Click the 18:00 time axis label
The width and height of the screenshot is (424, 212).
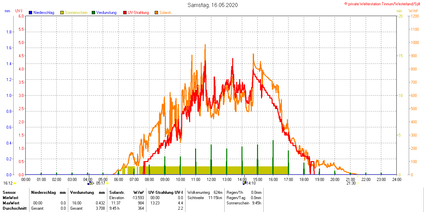click(x=304, y=179)
